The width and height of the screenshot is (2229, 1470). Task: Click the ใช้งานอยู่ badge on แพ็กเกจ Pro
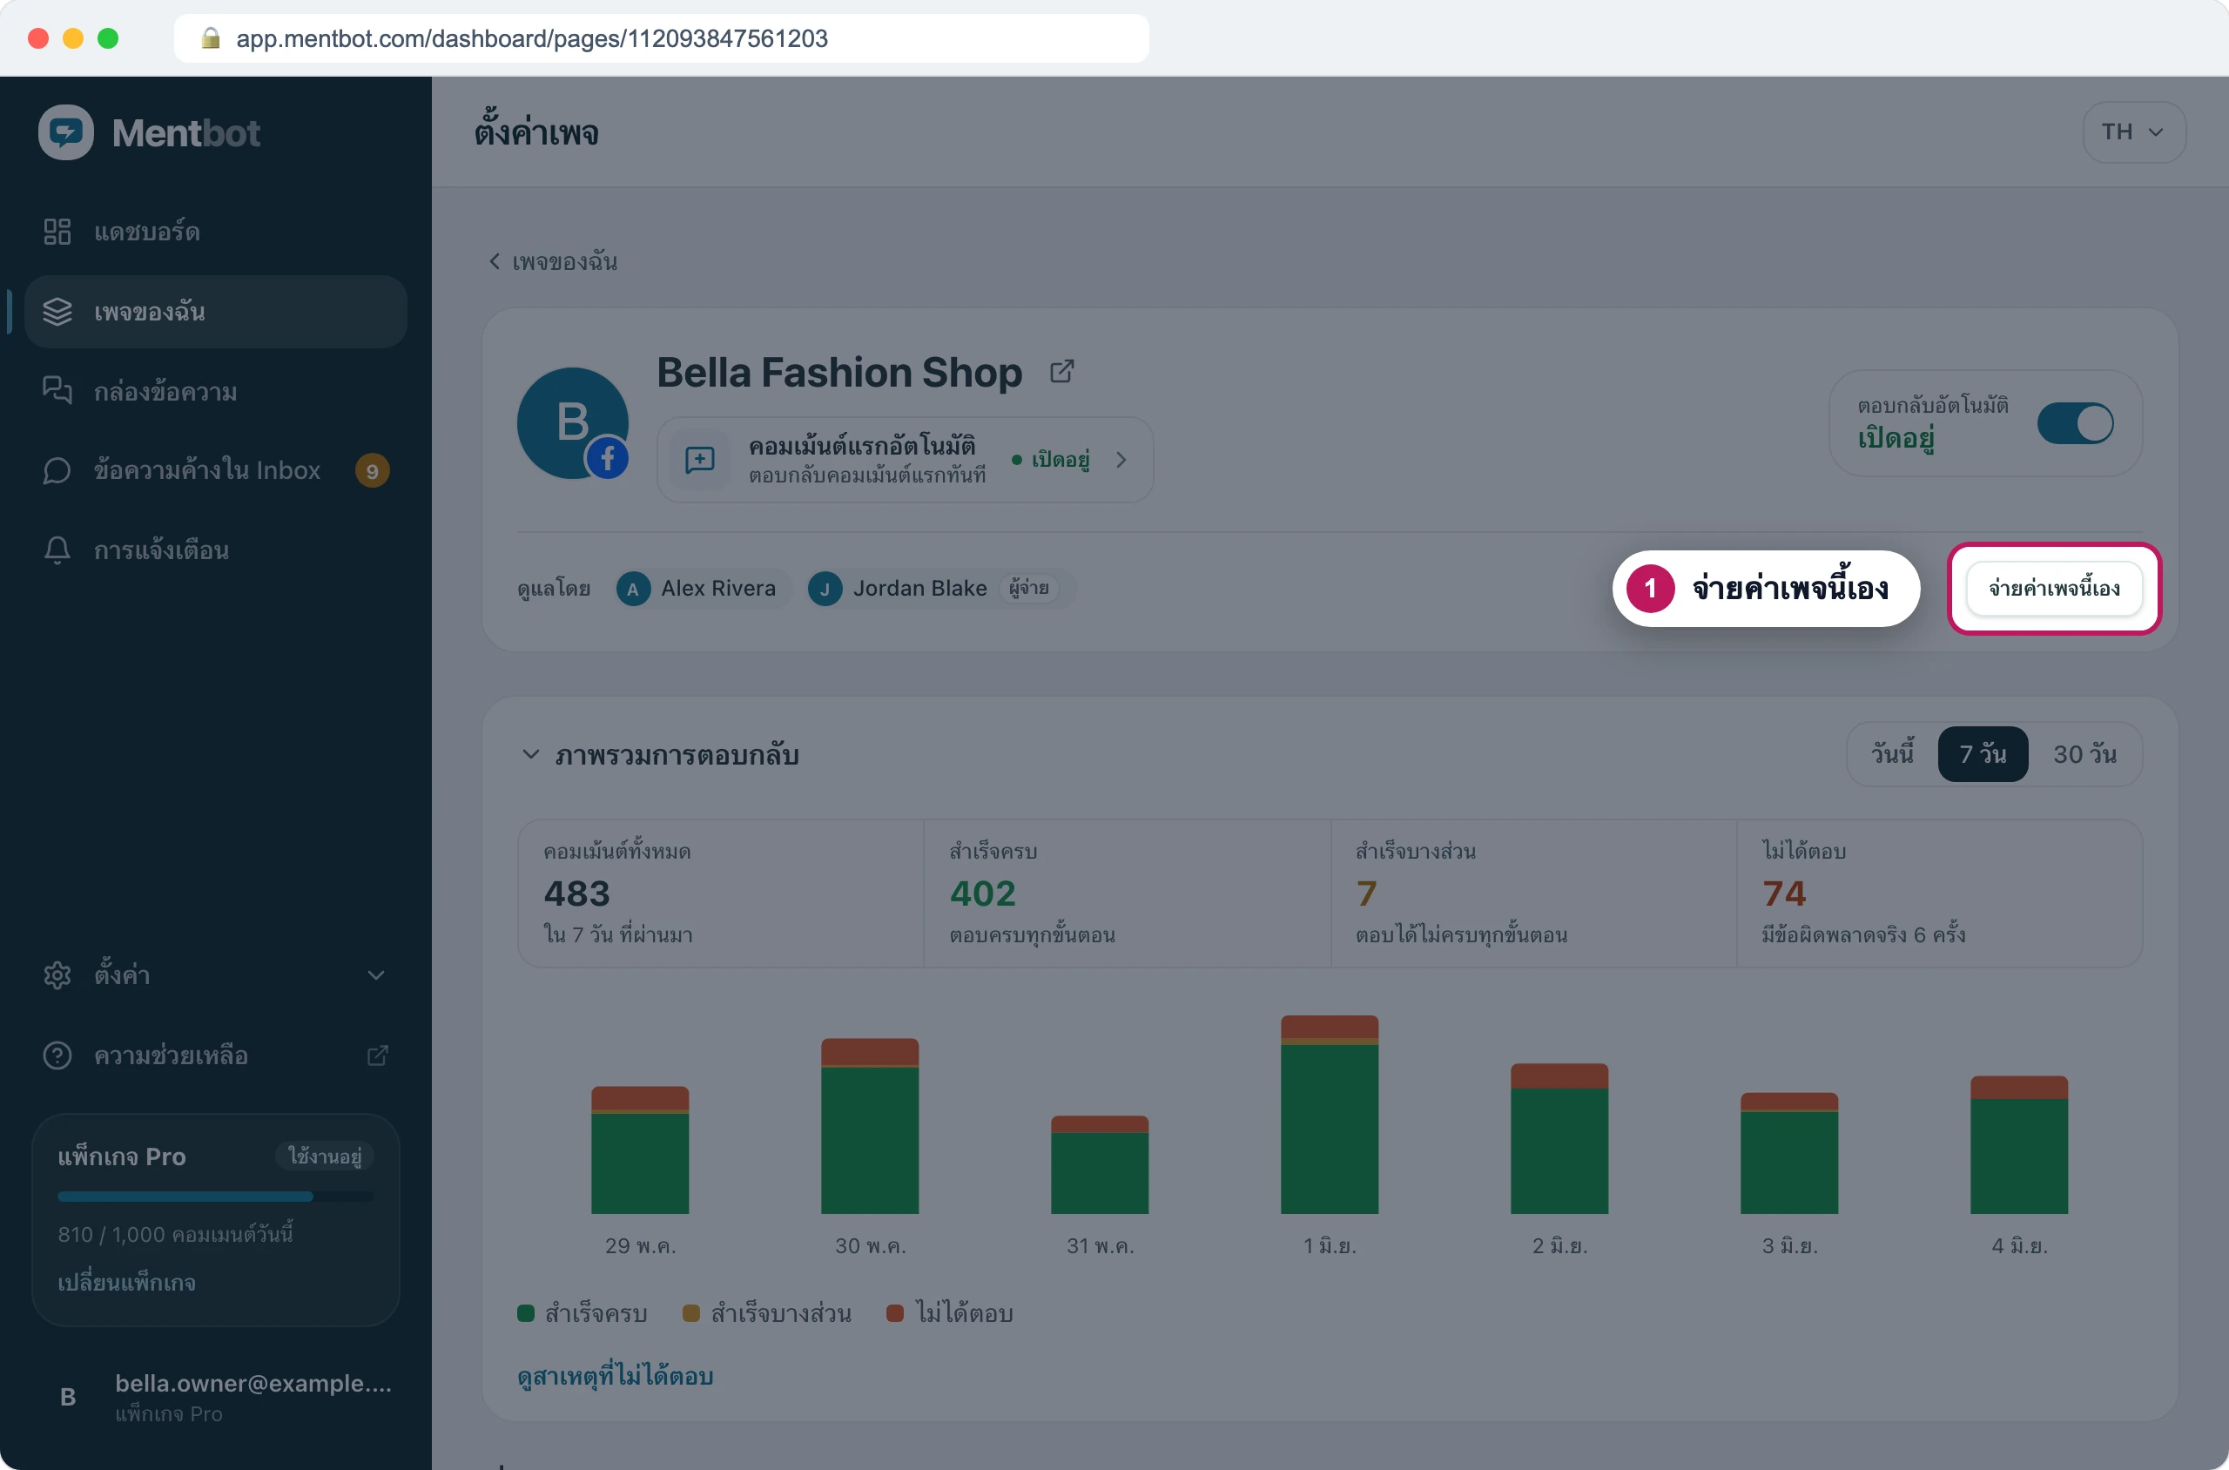pyautogui.click(x=324, y=1156)
